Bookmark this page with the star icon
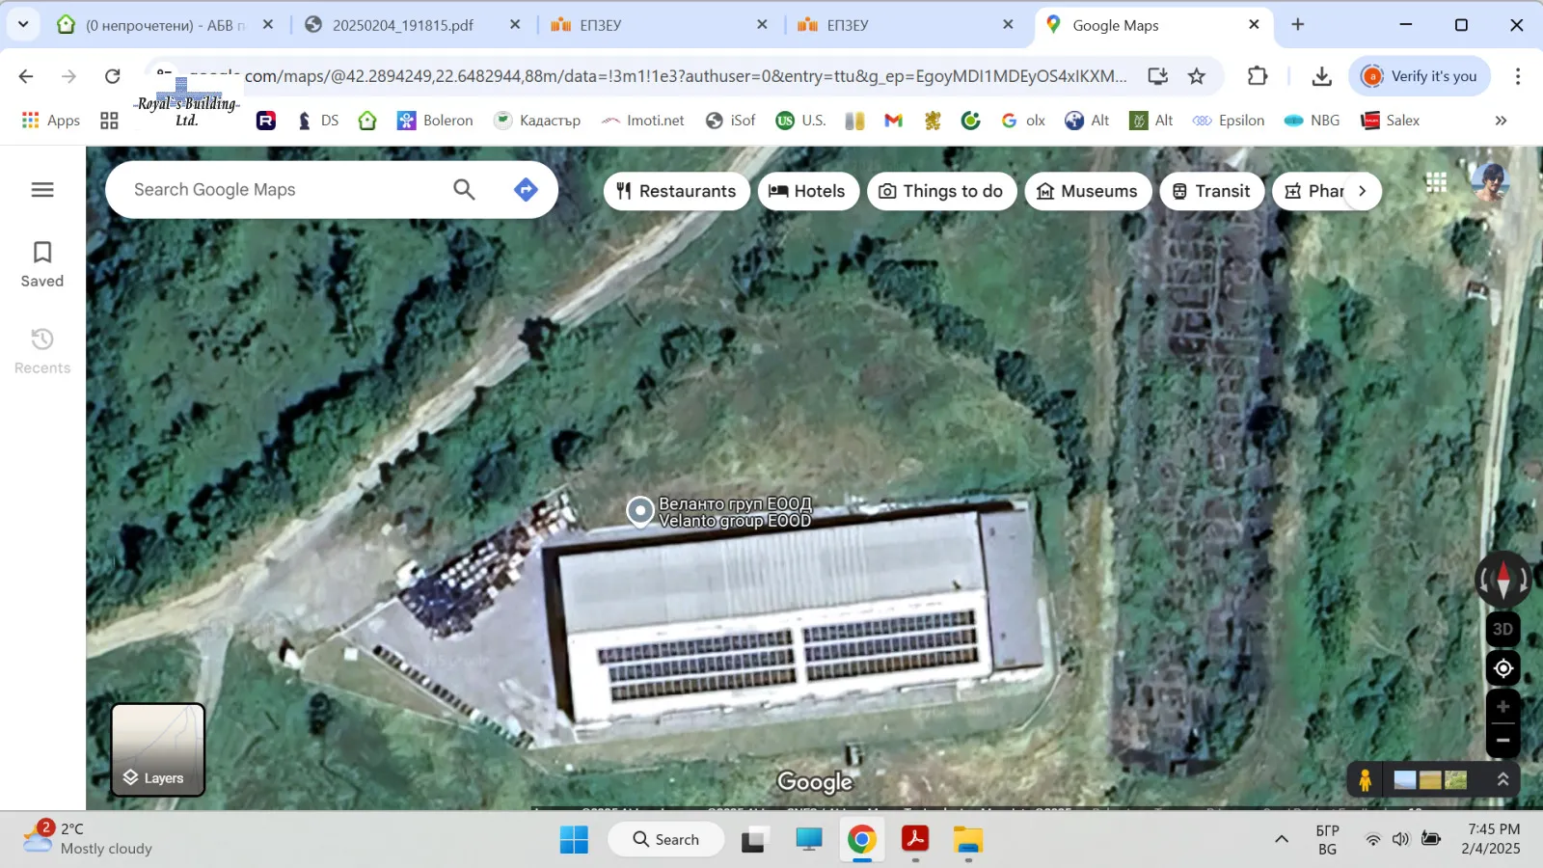The height and width of the screenshot is (868, 1543). click(1197, 76)
